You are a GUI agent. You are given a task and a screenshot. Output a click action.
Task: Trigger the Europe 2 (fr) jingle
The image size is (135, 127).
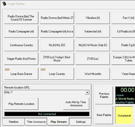click(123, 59)
